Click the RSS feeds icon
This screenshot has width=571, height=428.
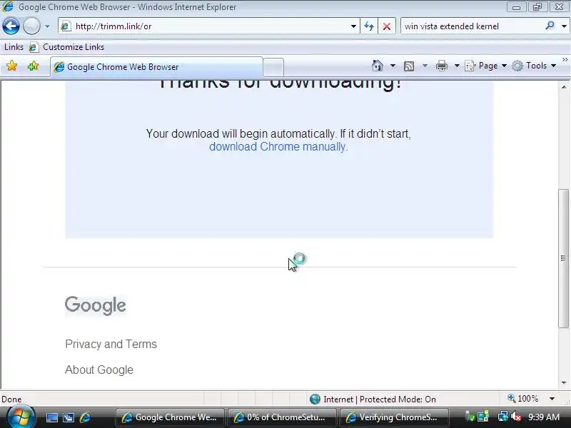(409, 66)
